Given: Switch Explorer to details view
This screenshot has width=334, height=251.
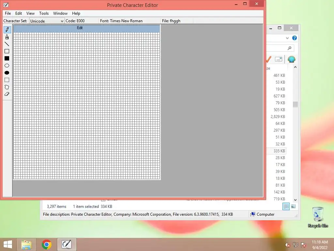Looking at the screenshot, I should coord(286,207).
